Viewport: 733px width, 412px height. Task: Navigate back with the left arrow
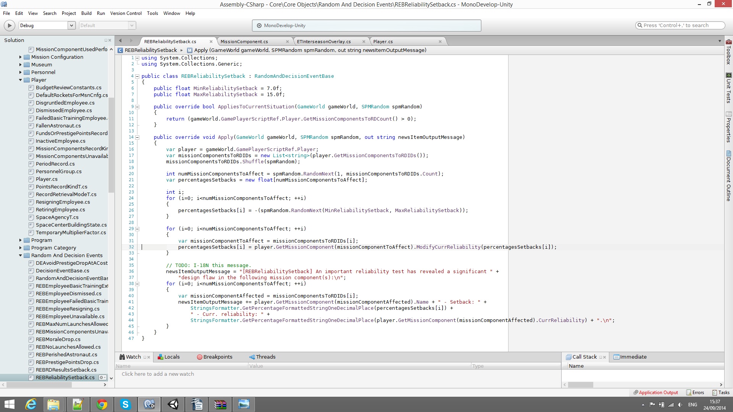tap(120, 41)
